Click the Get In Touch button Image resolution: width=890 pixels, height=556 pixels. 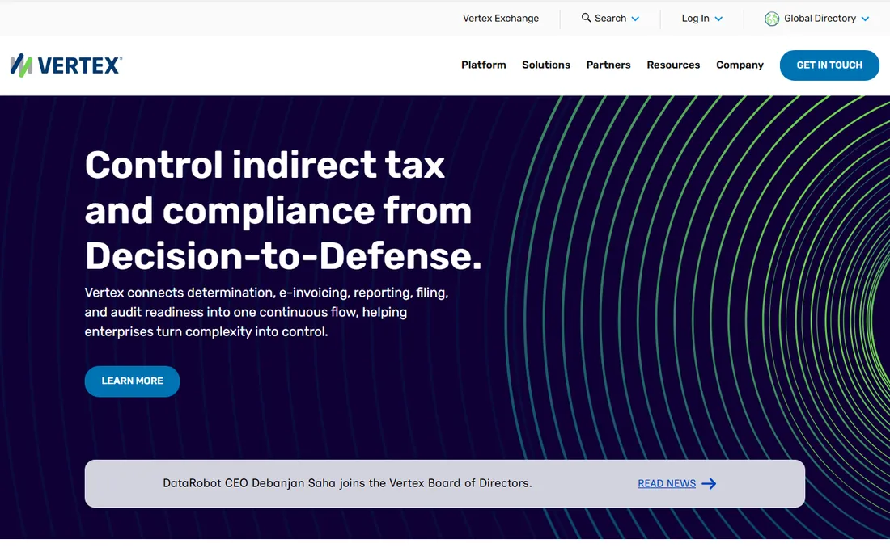829,65
